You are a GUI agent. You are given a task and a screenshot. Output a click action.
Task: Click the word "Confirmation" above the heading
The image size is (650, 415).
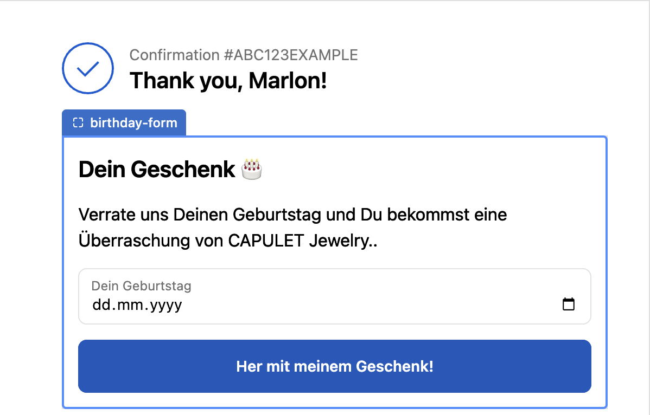coord(174,55)
